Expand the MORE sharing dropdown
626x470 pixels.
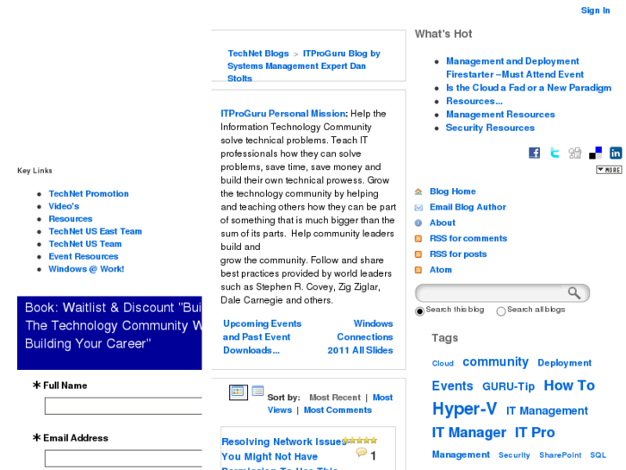609,170
